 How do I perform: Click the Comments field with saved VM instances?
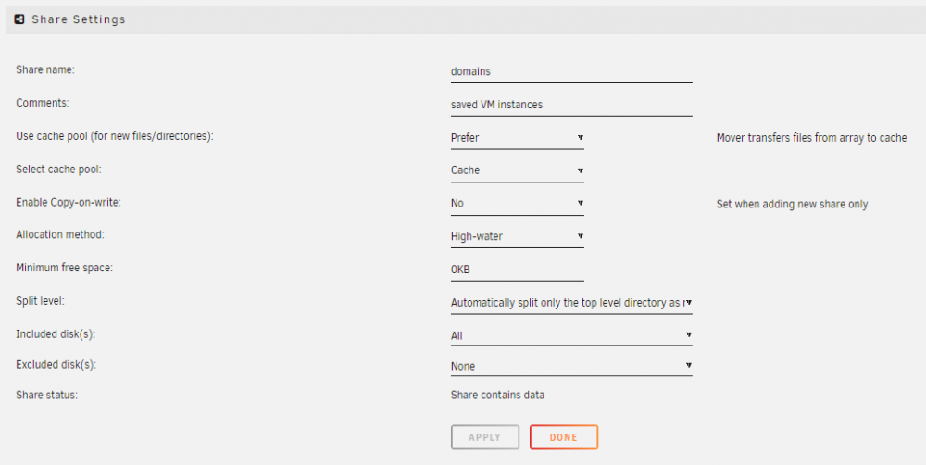(x=571, y=105)
